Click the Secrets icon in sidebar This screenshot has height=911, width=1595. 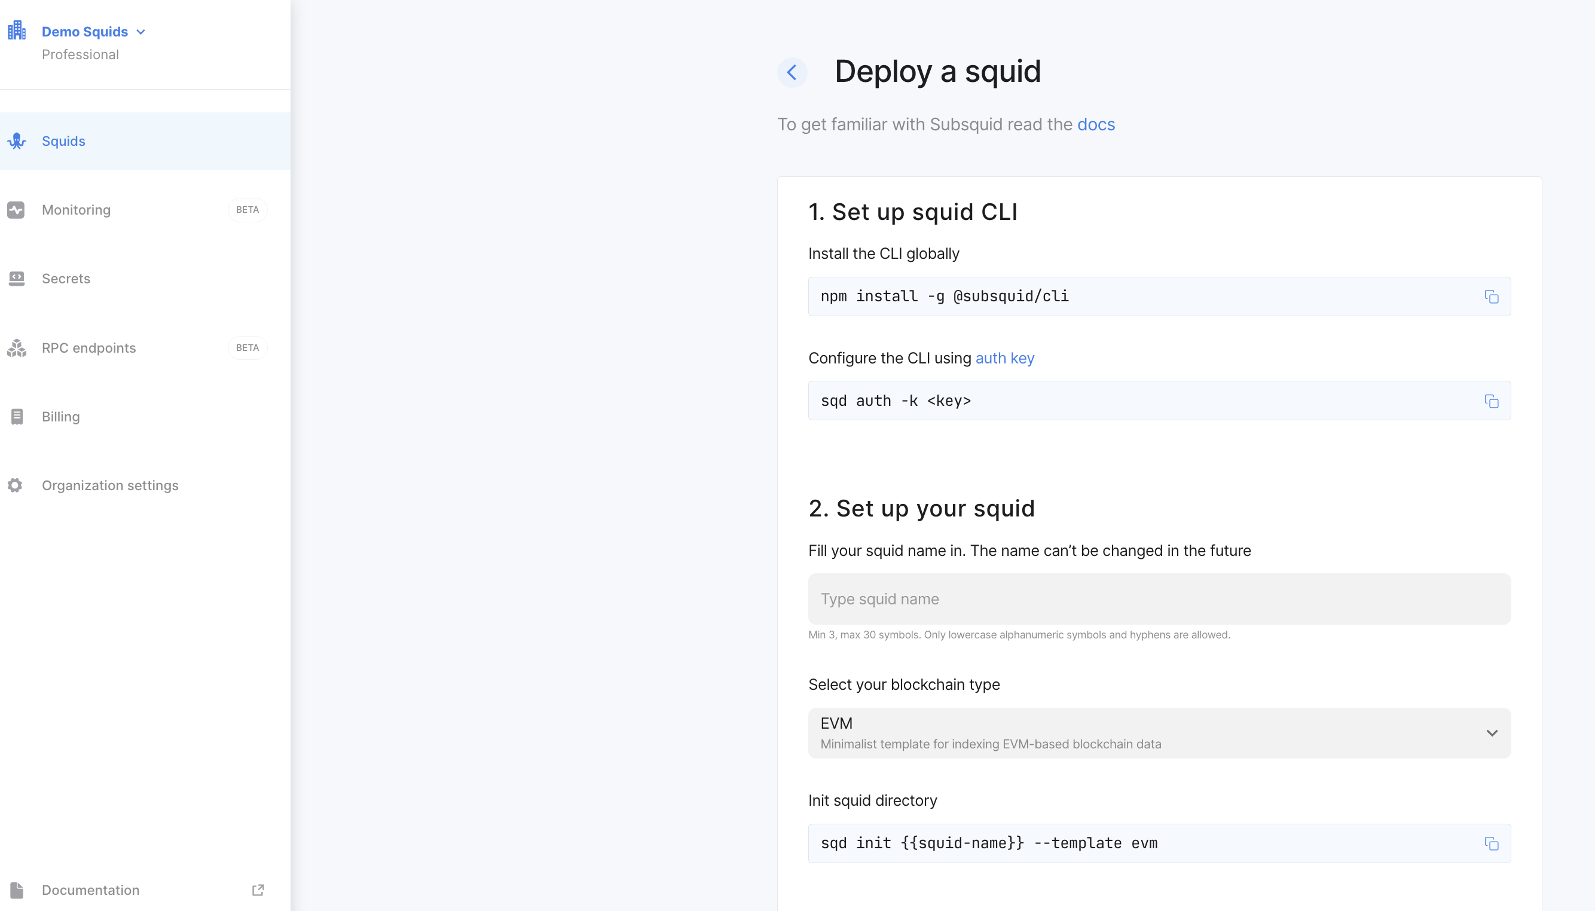point(16,279)
